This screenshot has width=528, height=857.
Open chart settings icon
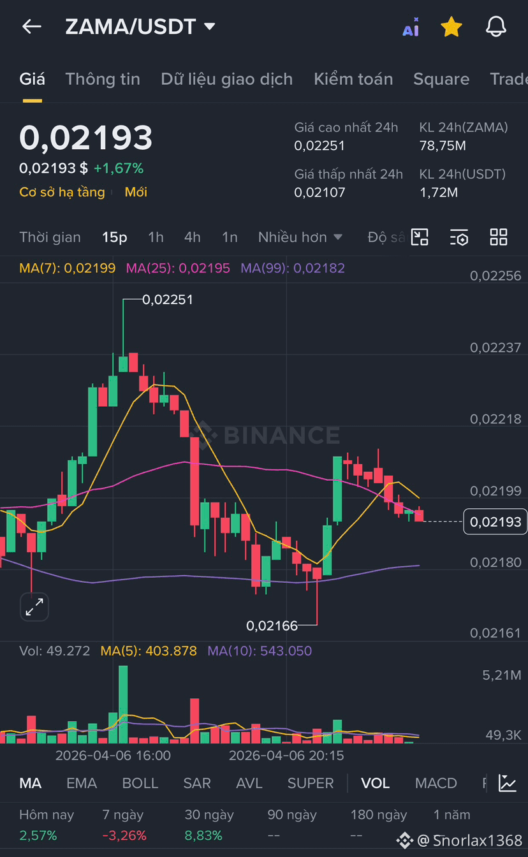(x=459, y=237)
